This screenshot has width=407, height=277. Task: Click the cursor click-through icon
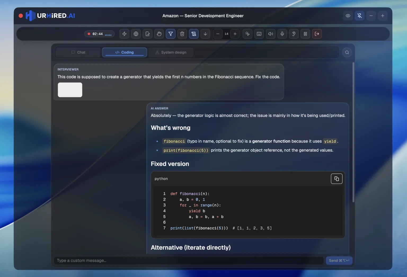click(x=247, y=34)
